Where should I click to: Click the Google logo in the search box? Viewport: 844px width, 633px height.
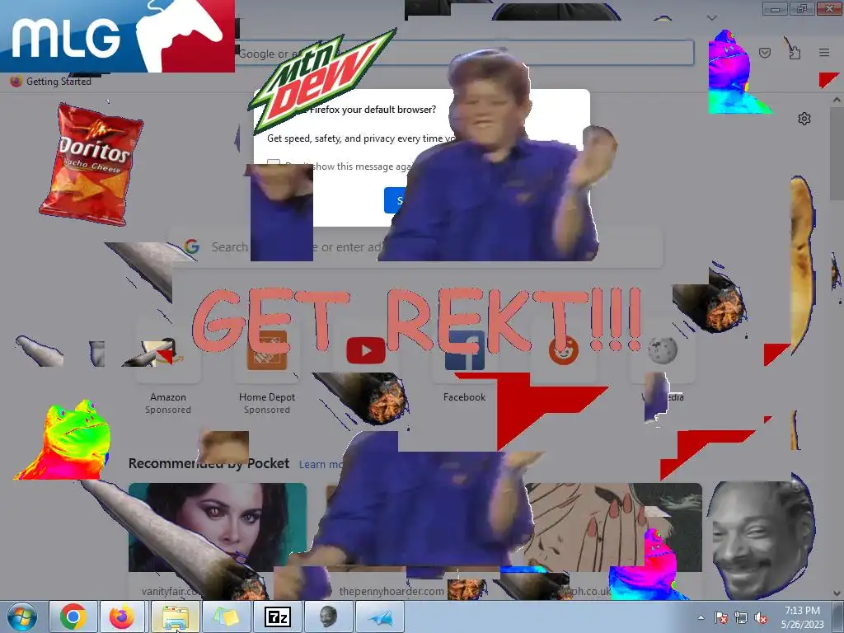coord(191,246)
